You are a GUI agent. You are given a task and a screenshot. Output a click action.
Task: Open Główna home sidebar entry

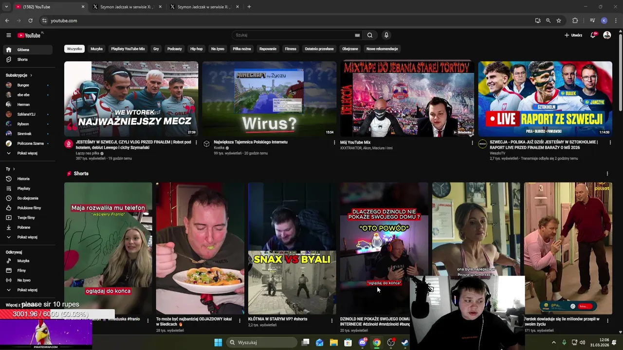pos(27,50)
